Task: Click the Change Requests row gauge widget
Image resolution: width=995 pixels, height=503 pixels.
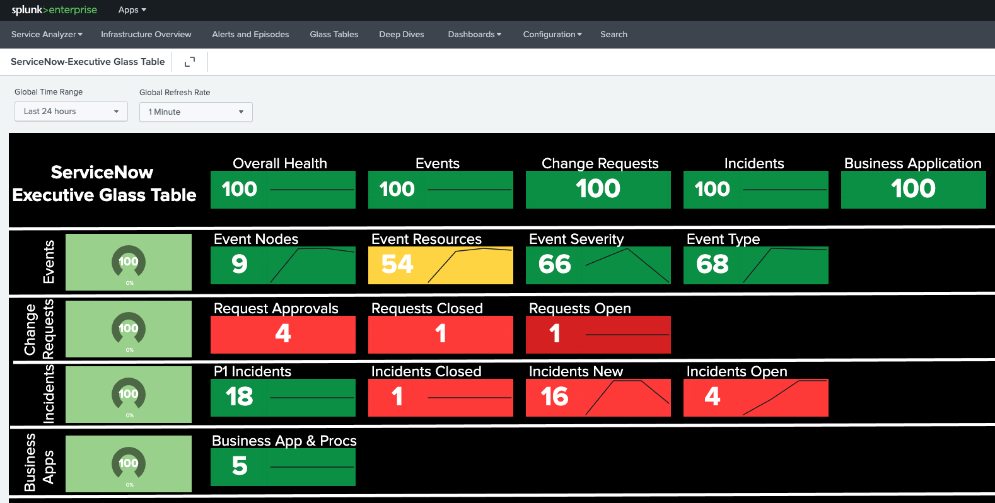Action: click(129, 329)
